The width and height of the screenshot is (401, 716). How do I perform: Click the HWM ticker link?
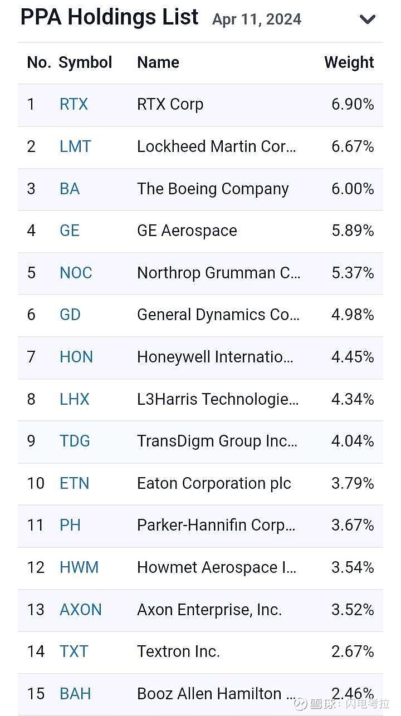tap(79, 567)
